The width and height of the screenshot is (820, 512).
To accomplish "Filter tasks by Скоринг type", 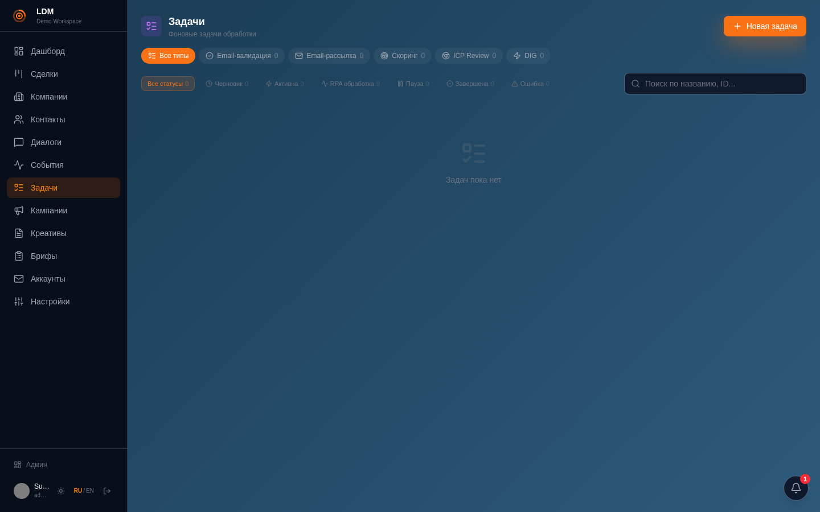I will [x=403, y=56].
